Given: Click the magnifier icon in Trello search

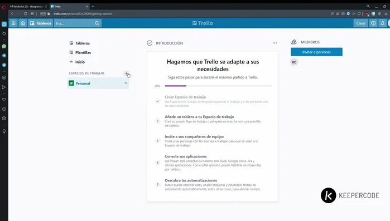Looking at the screenshot, I should click(97, 23).
